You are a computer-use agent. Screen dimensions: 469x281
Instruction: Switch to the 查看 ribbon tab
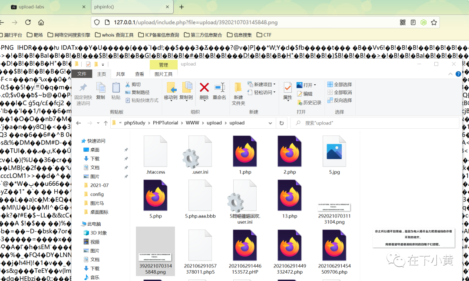tap(139, 74)
